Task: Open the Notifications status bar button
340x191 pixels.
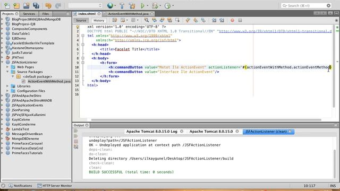Action: tap(20, 186)
